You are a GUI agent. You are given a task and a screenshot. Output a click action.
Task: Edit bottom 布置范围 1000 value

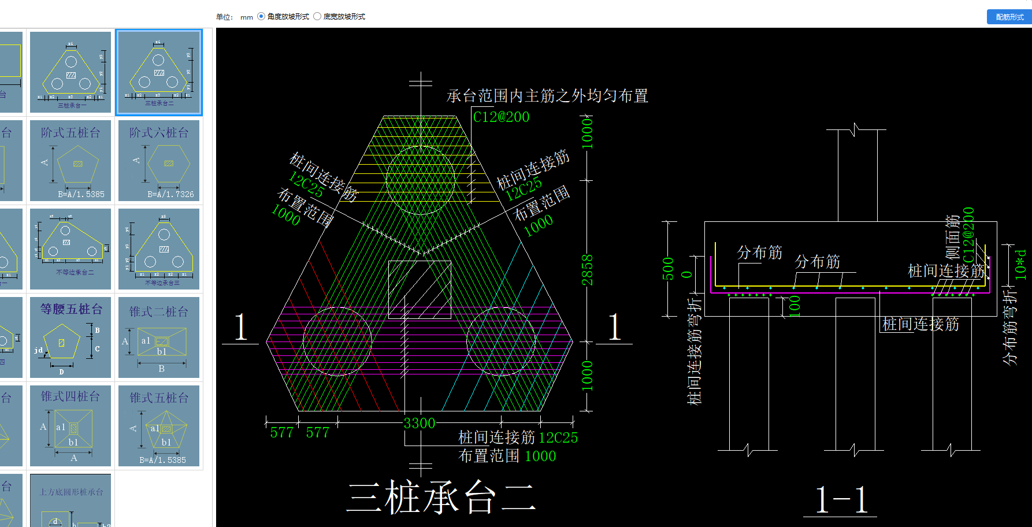click(x=540, y=456)
